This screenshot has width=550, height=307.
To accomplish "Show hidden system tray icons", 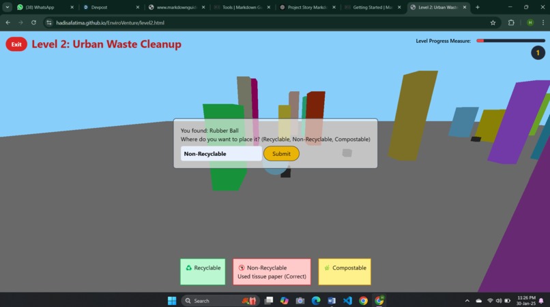I will click(x=467, y=301).
